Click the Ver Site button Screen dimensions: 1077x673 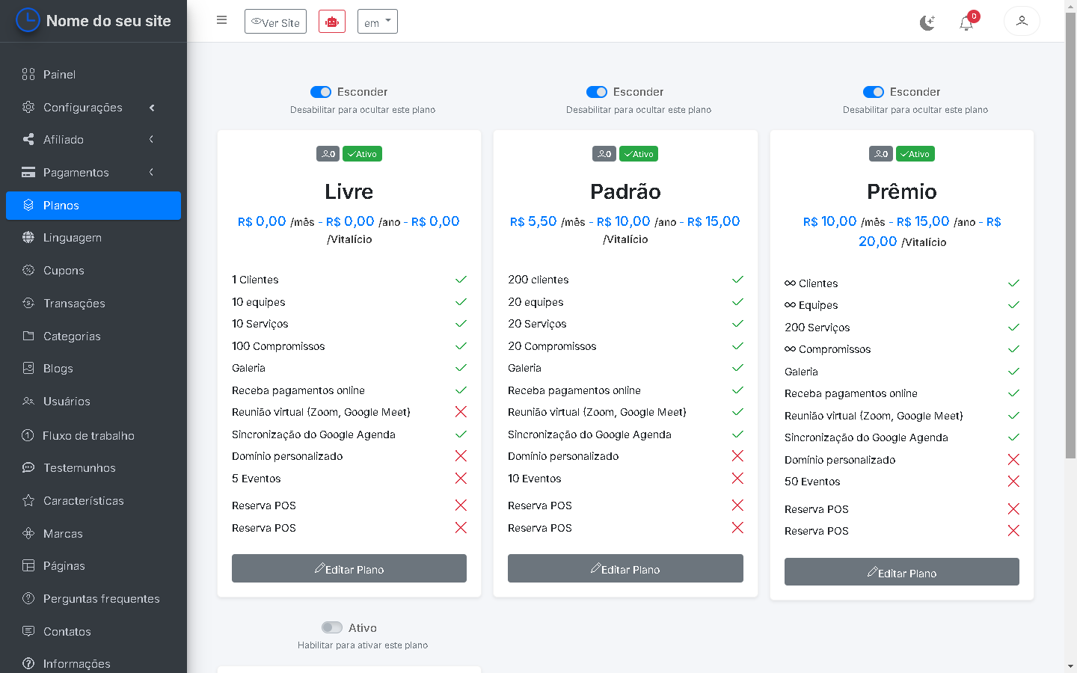coord(275,22)
